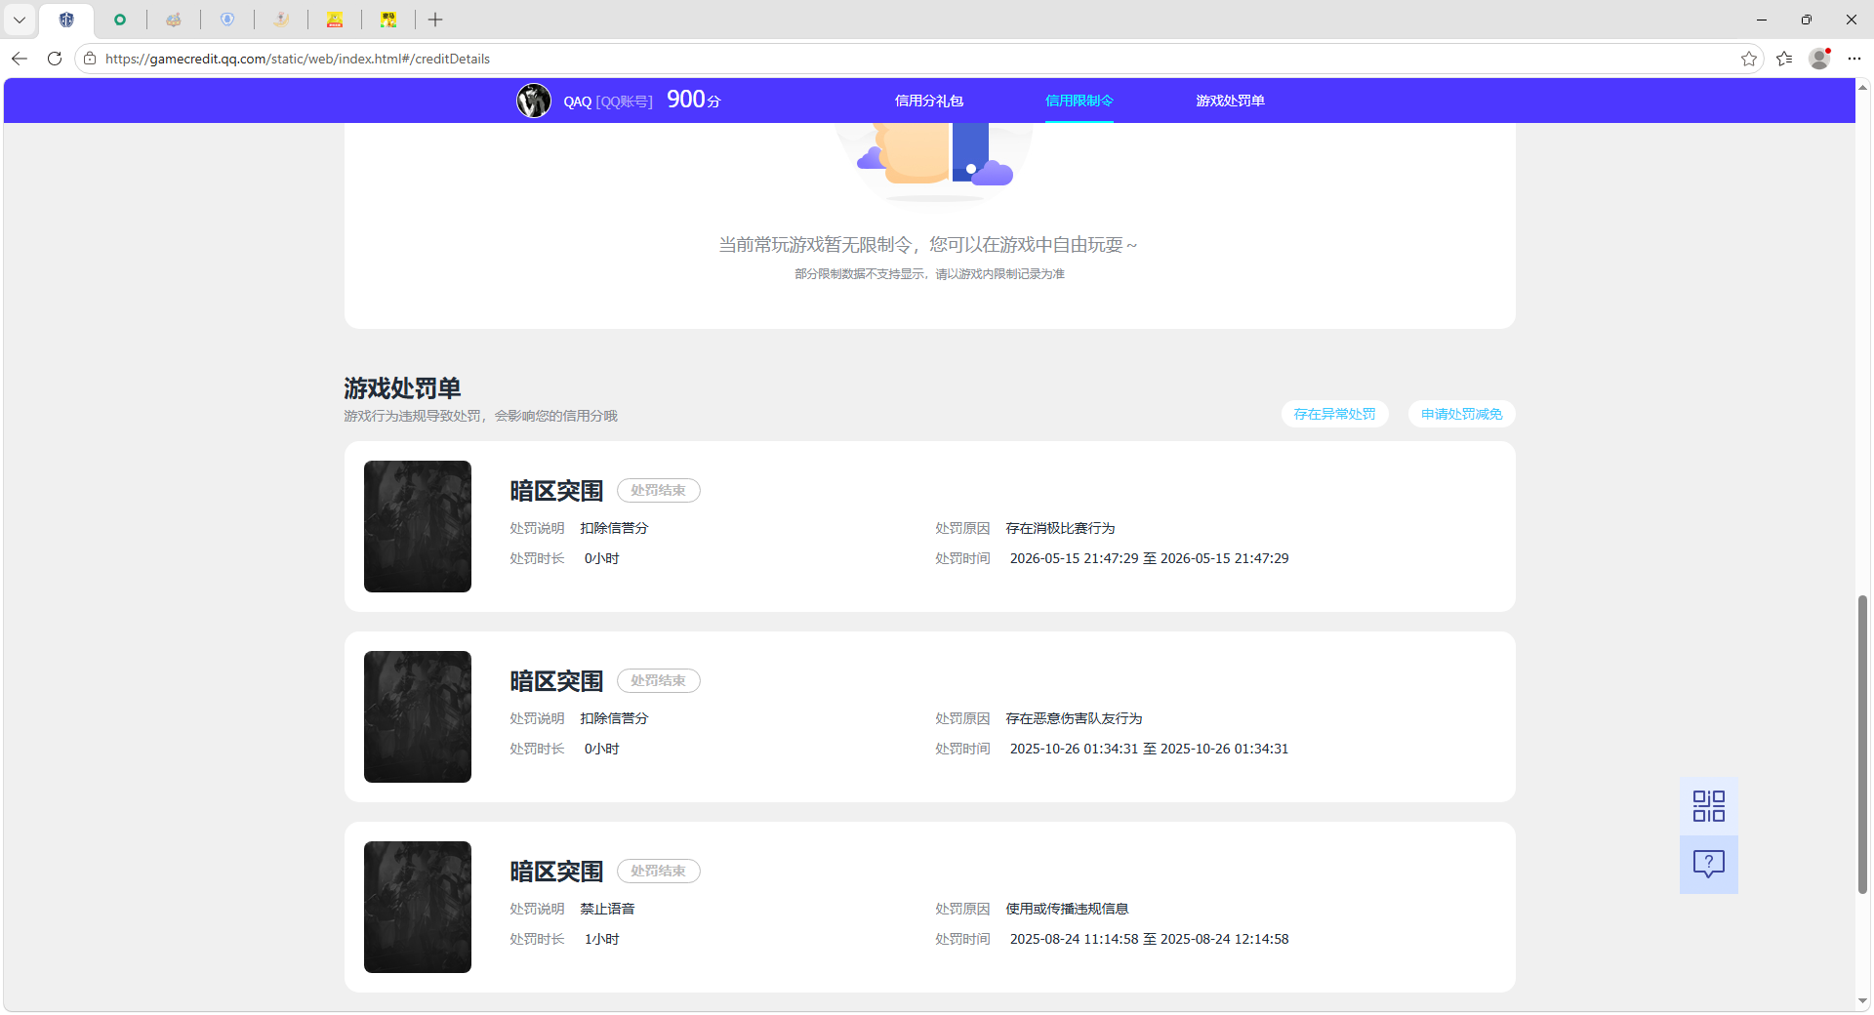Image resolution: width=1874 pixels, height=1015 pixels.
Task: Go back with the browser back arrow
Action: click(x=20, y=59)
